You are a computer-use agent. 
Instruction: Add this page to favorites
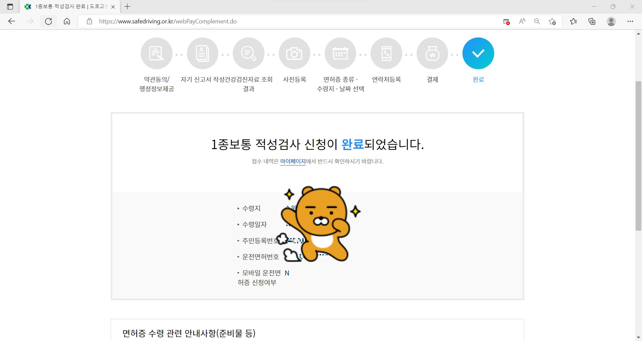[552, 21]
